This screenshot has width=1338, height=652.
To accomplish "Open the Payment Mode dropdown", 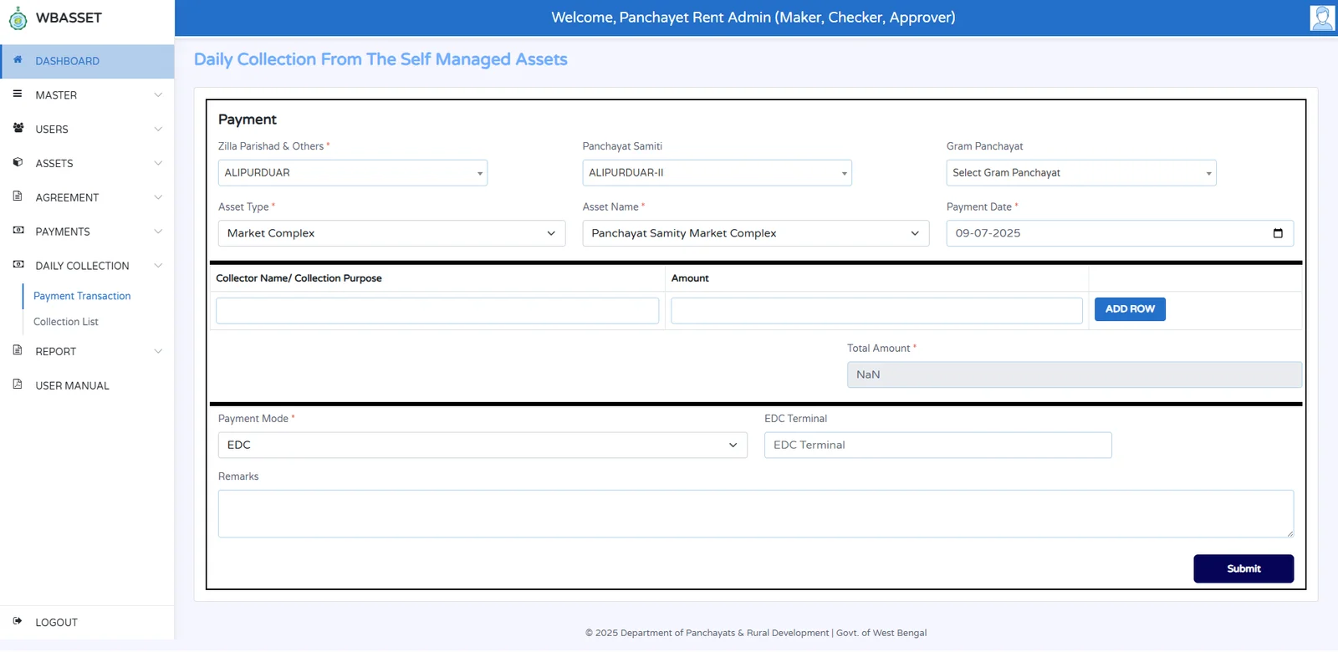I will pyautogui.click(x=482, y=445).
